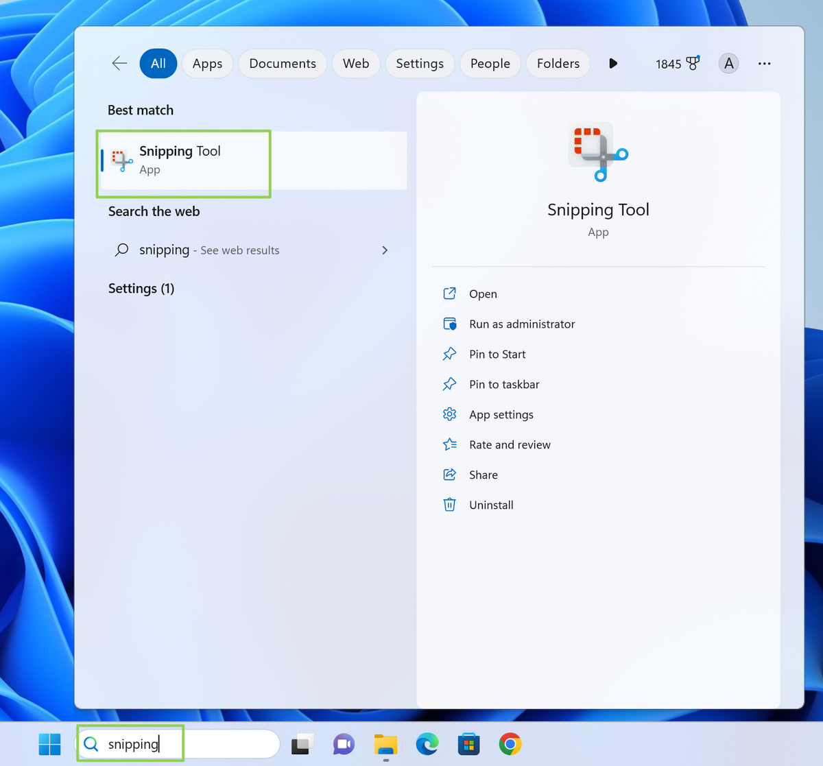Switch to the Documents filter tab

point(282,63)
